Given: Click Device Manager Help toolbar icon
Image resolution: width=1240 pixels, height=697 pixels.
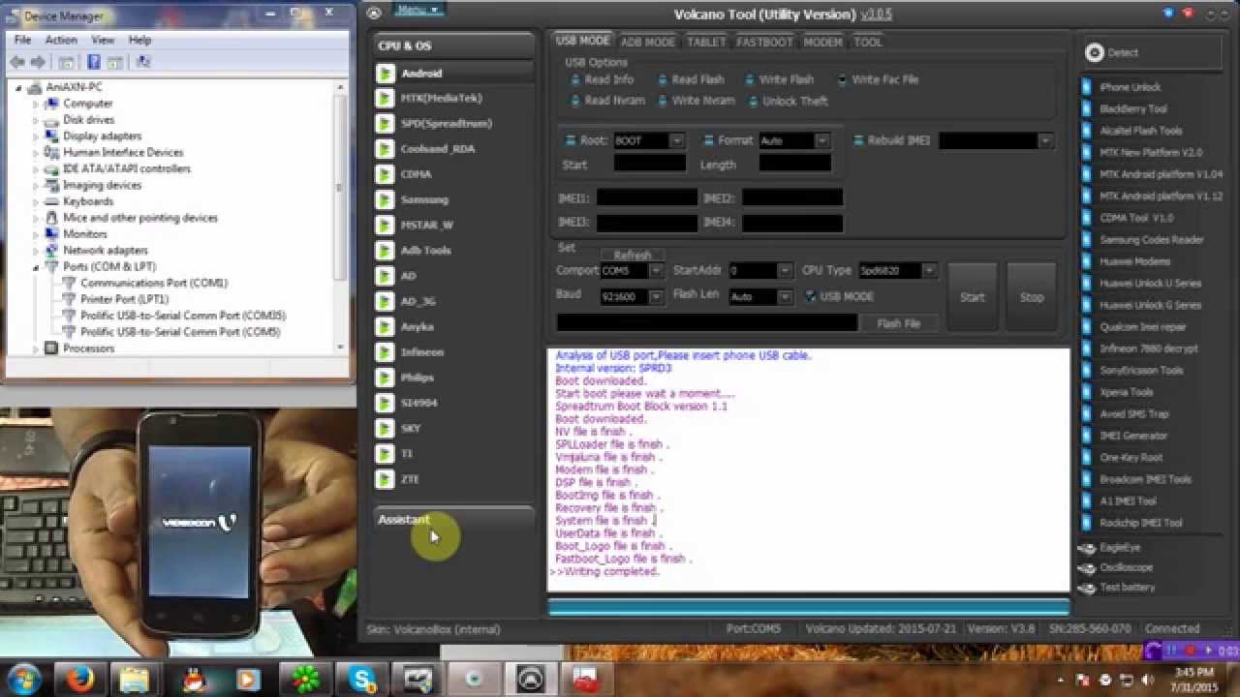Looking at the screenshot, I should pos(94,62).
